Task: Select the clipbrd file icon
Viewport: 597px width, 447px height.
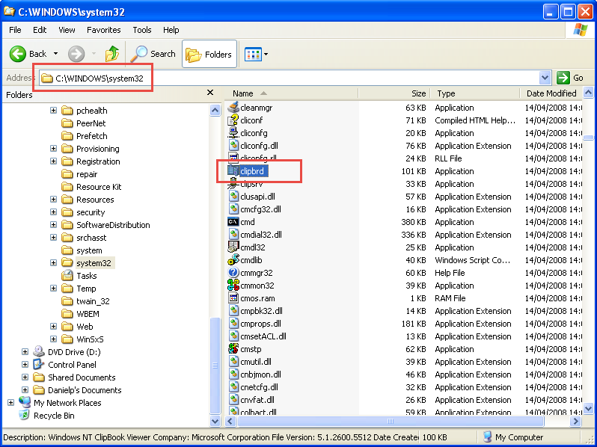Action: coord(233,171)
